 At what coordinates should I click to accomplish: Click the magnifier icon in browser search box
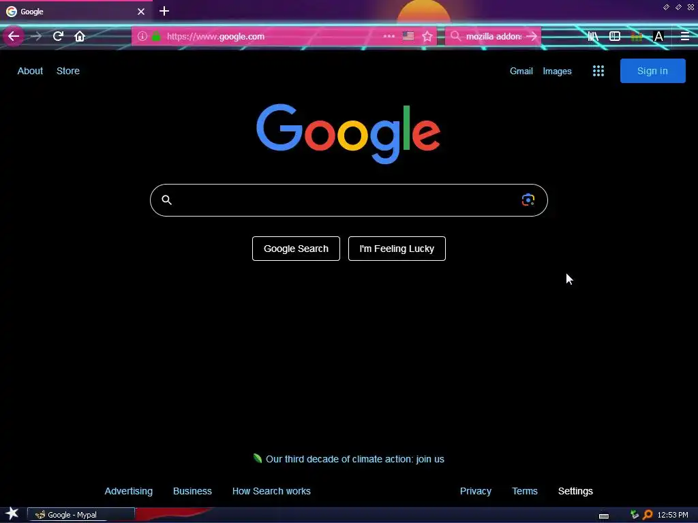point(455,36)
